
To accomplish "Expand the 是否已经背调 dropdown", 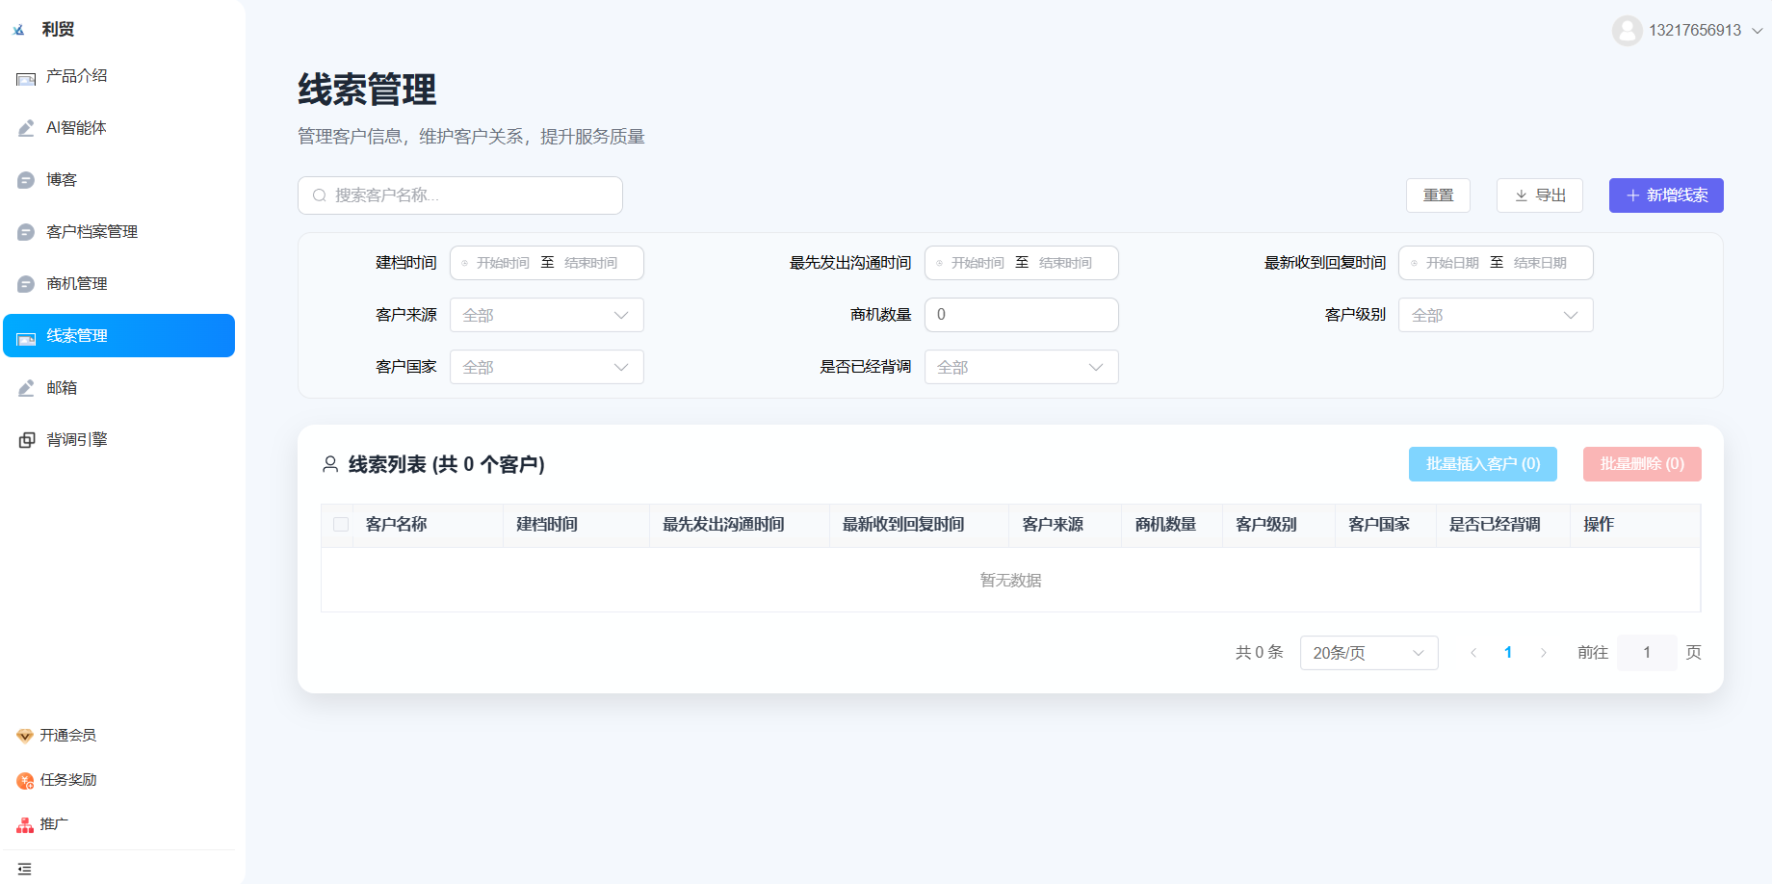I will pyautogui.click(x=1021, y=367).
